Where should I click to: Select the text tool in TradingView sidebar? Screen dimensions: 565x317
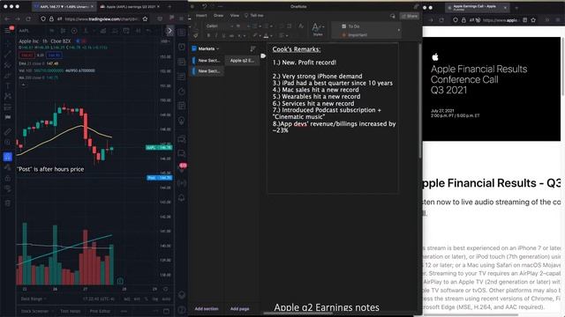click(8, 85)
